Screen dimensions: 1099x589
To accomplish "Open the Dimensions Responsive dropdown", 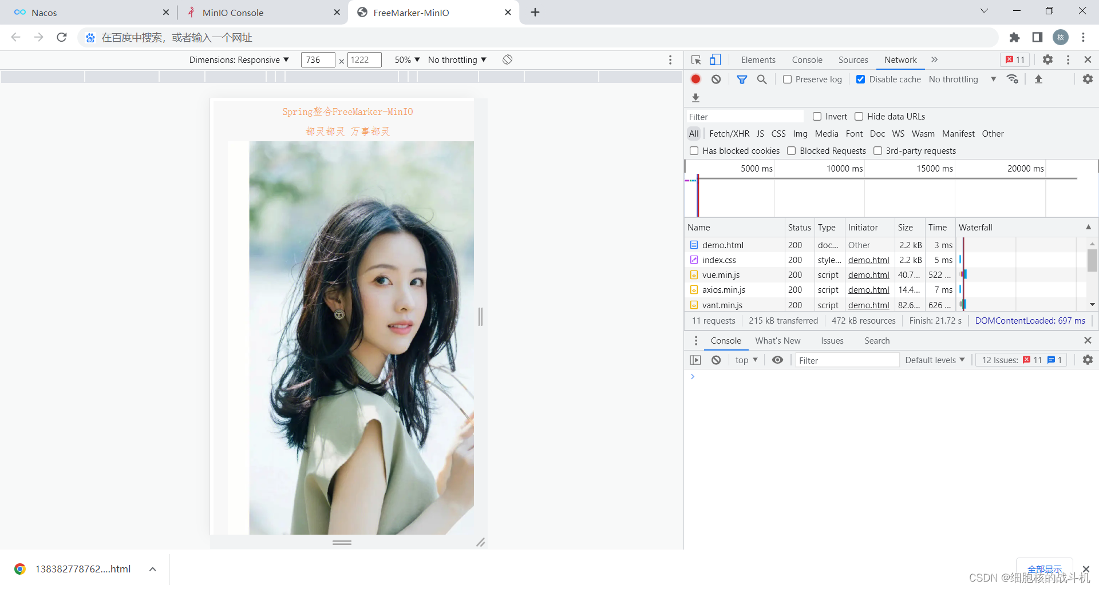I will coord(239,59).
